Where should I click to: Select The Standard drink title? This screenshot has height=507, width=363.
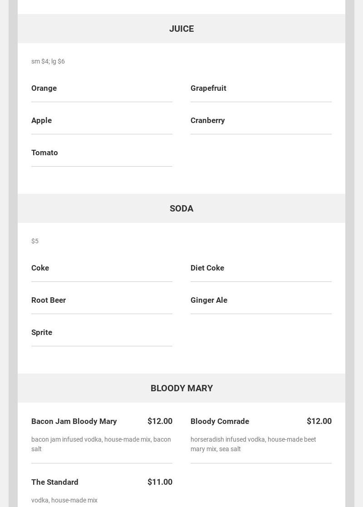click(55, 482)
